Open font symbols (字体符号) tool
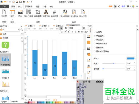 [54, 14]
